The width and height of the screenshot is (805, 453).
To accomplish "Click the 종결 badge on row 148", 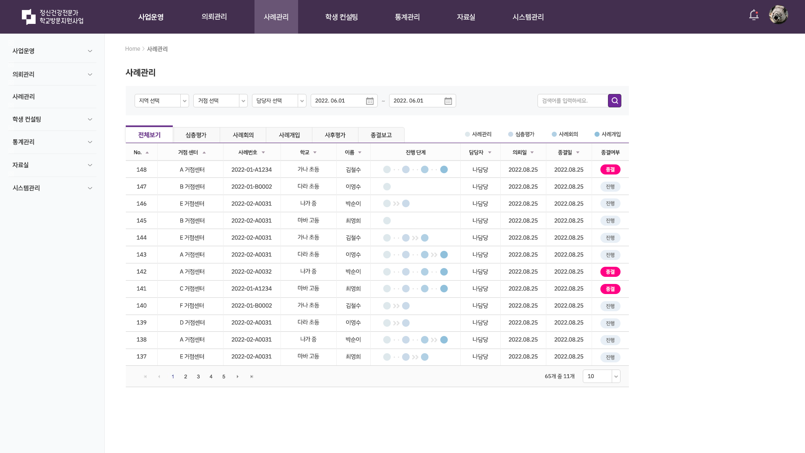I will [610, 169].
